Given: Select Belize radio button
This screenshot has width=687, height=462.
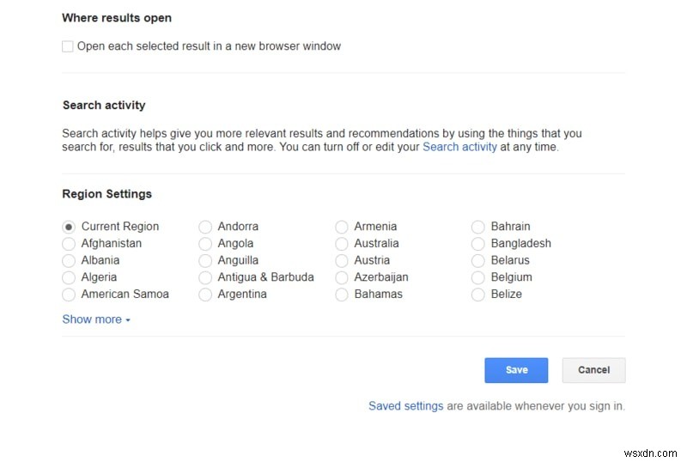Looking at the screenshot, I should [x=478, y=295].
